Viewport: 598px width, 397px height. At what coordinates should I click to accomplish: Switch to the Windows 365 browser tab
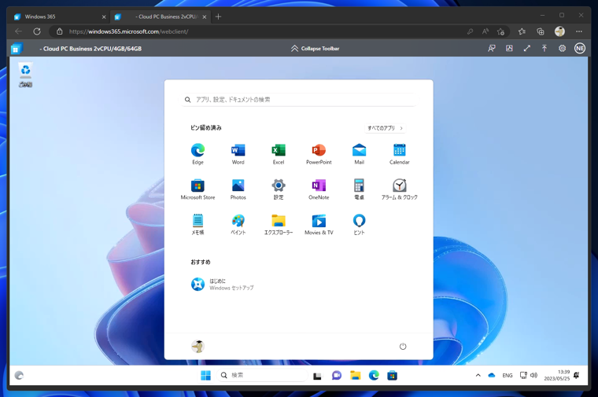point(60,17)
